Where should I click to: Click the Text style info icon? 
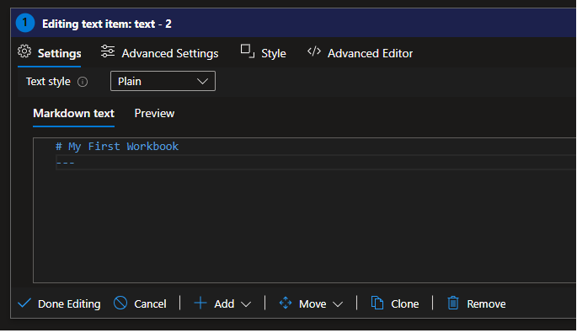point(83,82)
